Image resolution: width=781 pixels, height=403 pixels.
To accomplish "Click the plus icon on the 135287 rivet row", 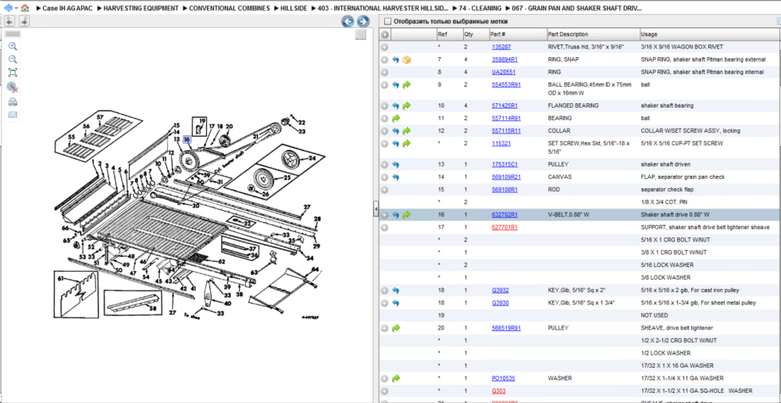I will click(x=384, y=47).
